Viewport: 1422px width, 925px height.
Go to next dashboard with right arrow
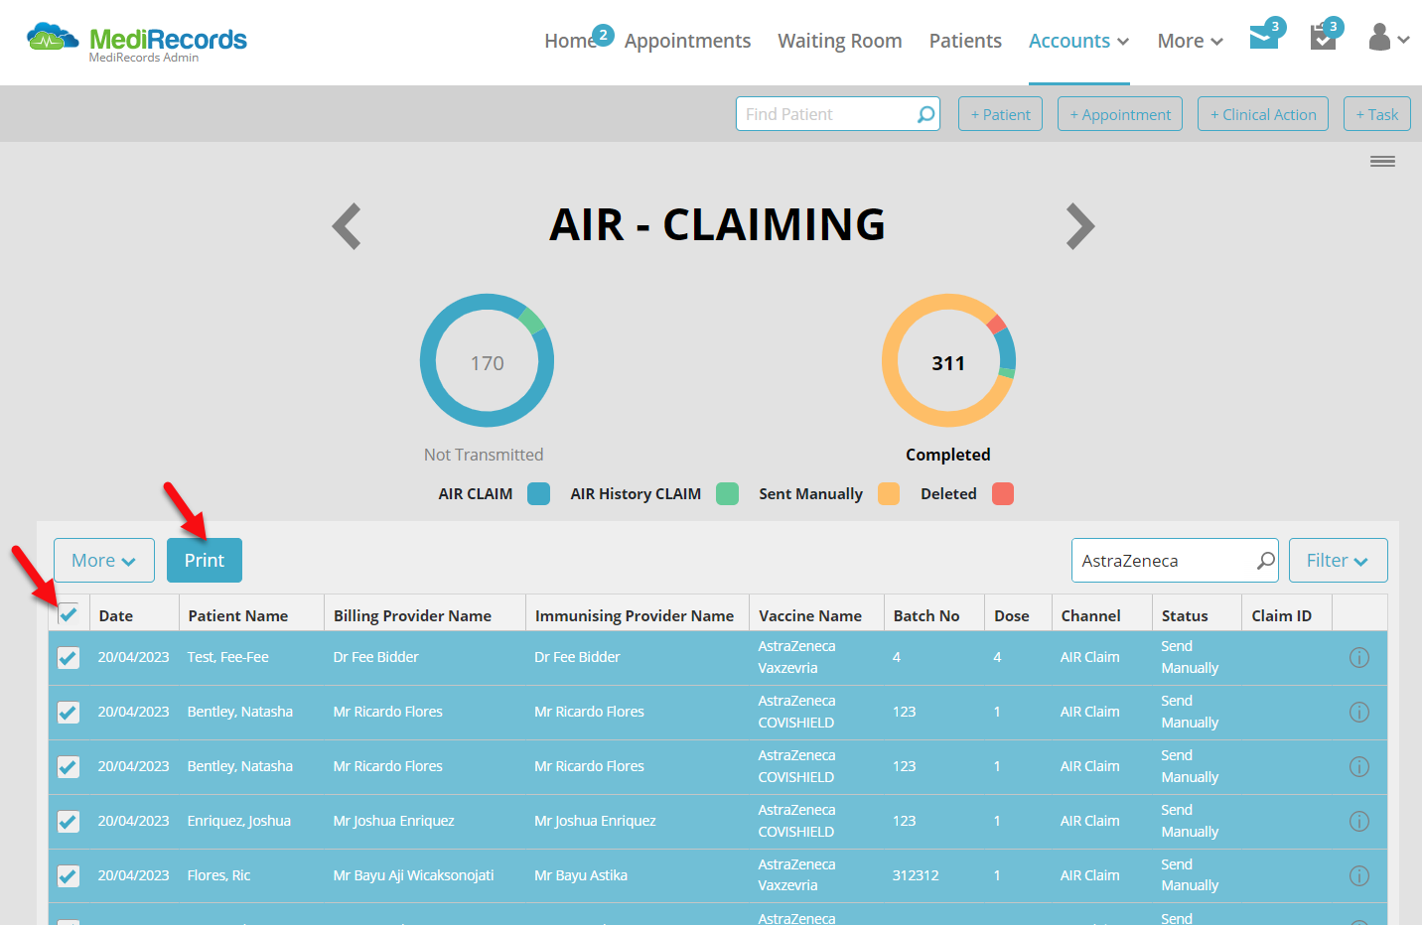1079,226
